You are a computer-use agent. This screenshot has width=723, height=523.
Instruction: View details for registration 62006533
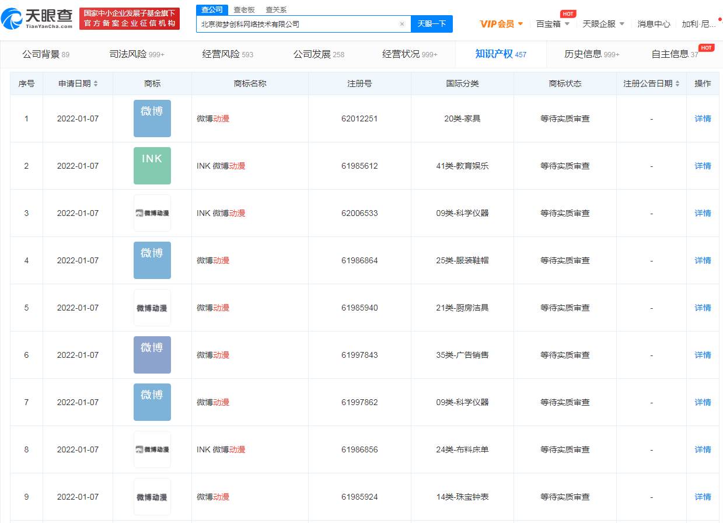coord(703,213)
